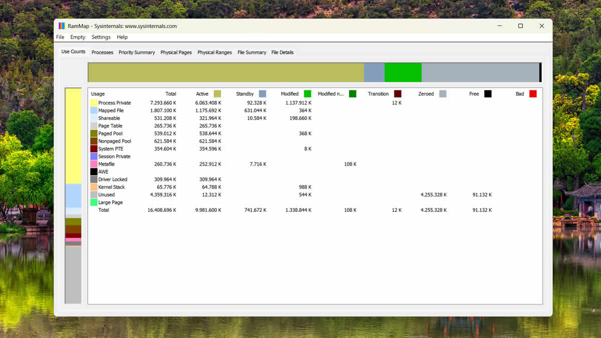Click the Metafile 108 K value
Image resolution: width=601 pixels, height=338 pixels.
coord(350,164)
